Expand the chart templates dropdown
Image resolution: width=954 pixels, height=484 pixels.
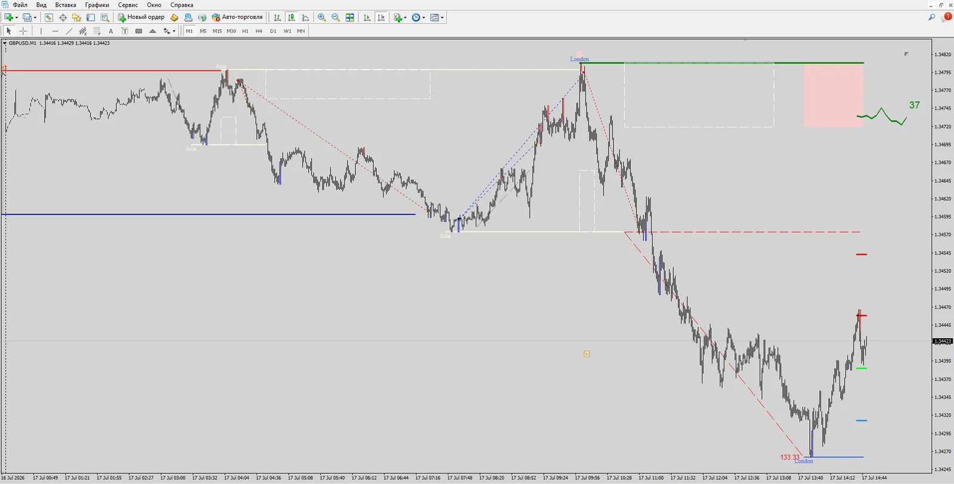pos(442,17)
